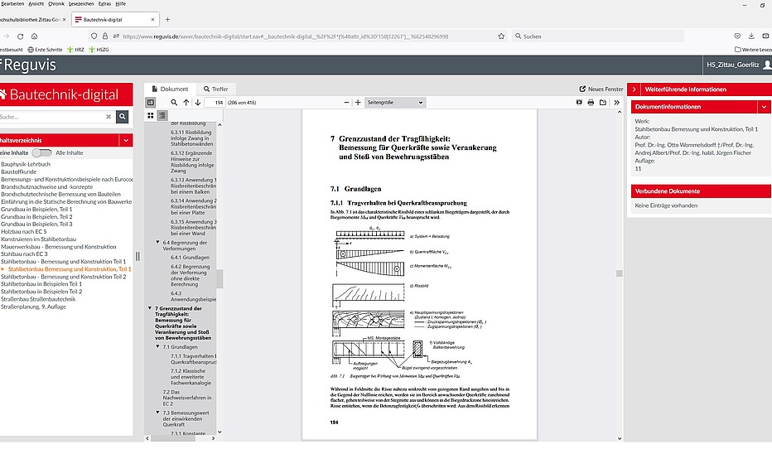Go to previous page with up arrow
Image resolution: width=772 pixels, height=454 pixels.
(x=186, y=103)
